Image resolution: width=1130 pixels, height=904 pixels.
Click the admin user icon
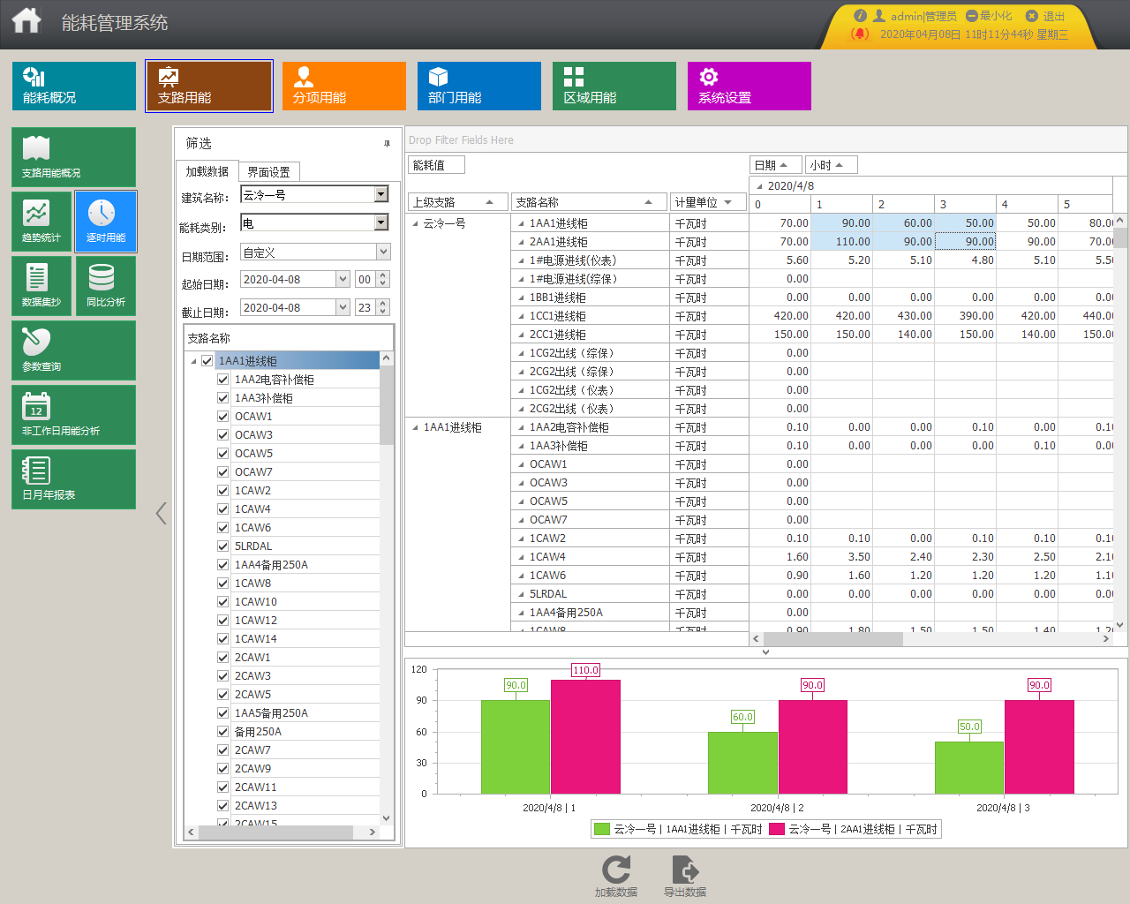click(879, 16)
